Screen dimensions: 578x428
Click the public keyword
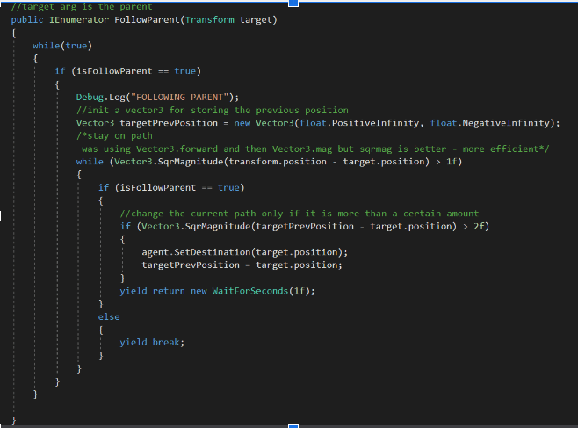coord(27,19)
